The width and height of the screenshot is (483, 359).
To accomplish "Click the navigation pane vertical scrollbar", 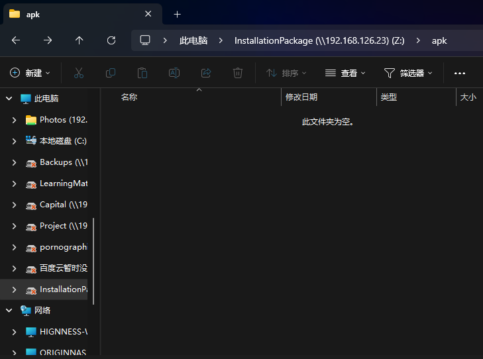I will pyautogui.click(x=93, y=261).
